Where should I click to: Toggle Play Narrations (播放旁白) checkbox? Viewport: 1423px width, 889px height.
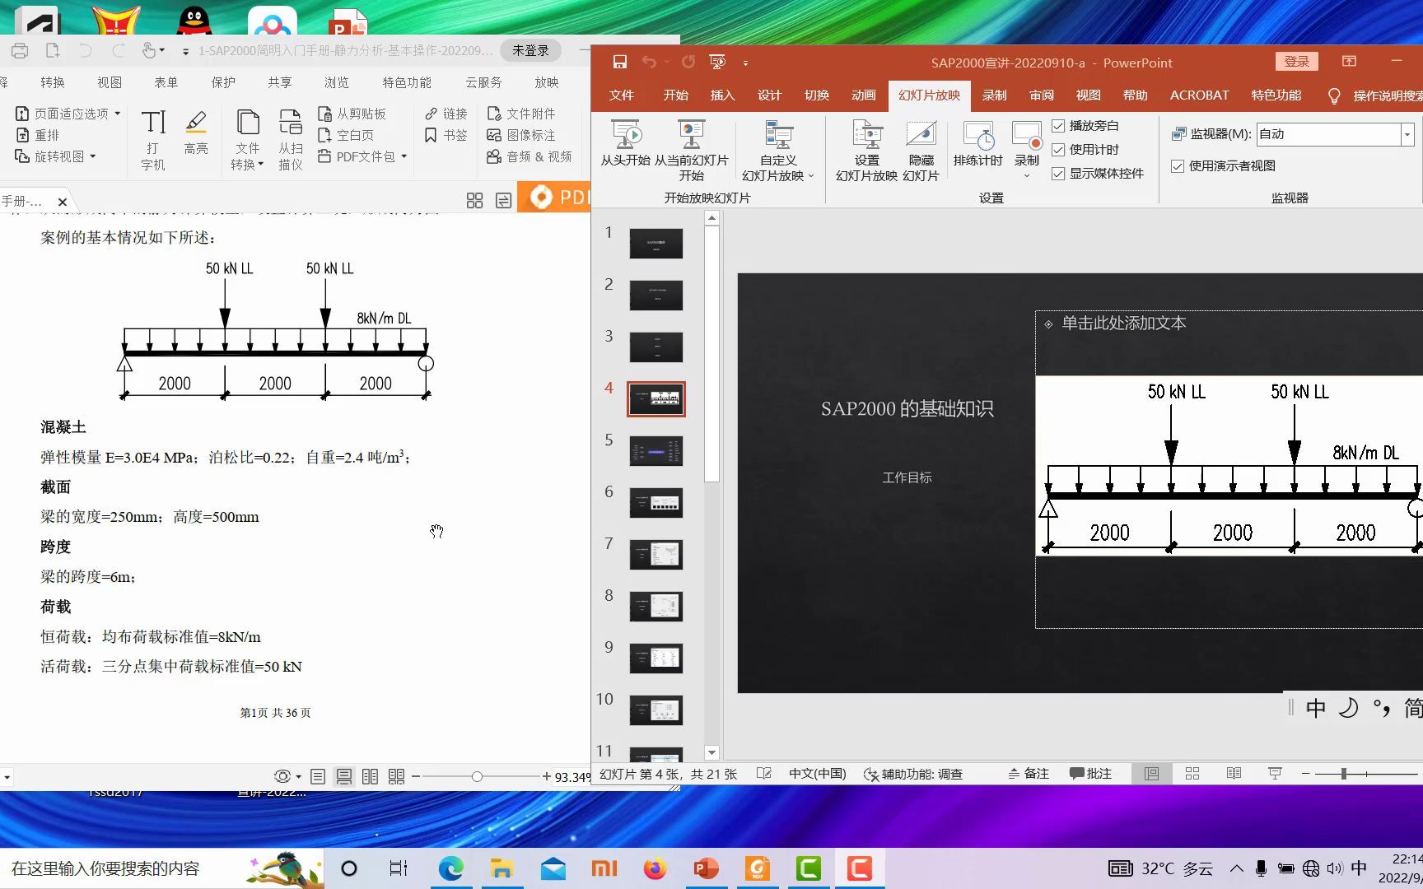[x=1058, y=126]
